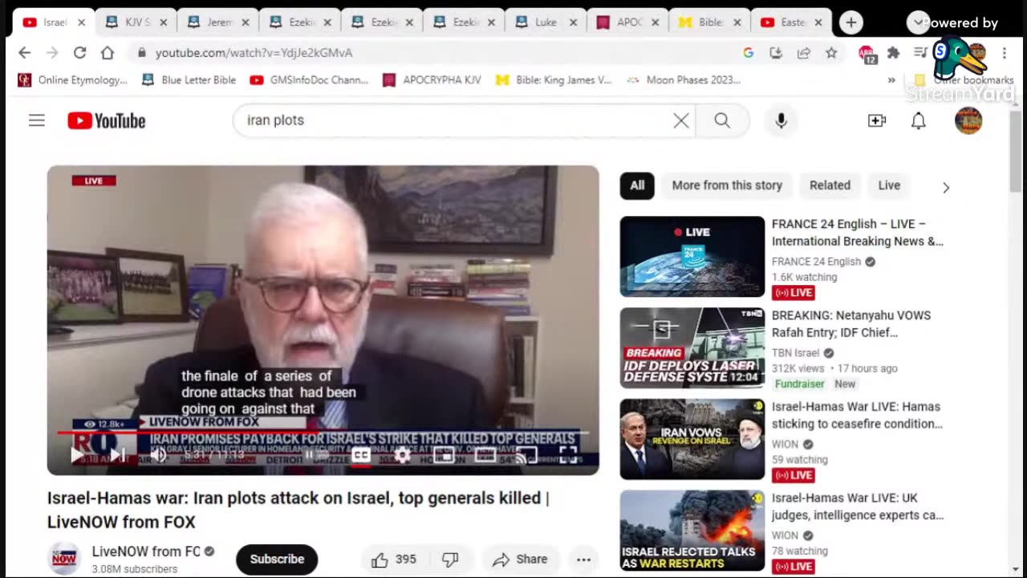
Task: Go back in the browser
Action: pyautogui.click(x=25, y=53)
